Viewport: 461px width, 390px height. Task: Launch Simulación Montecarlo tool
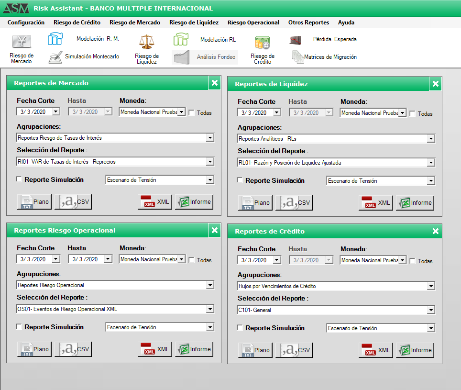click(55, 57)
